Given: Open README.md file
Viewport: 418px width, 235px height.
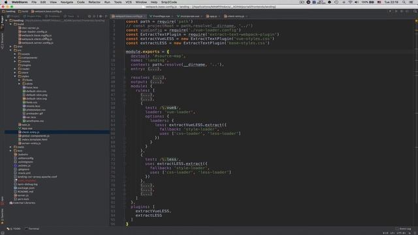Looking at the screenshot, I should tap(24, 192).
